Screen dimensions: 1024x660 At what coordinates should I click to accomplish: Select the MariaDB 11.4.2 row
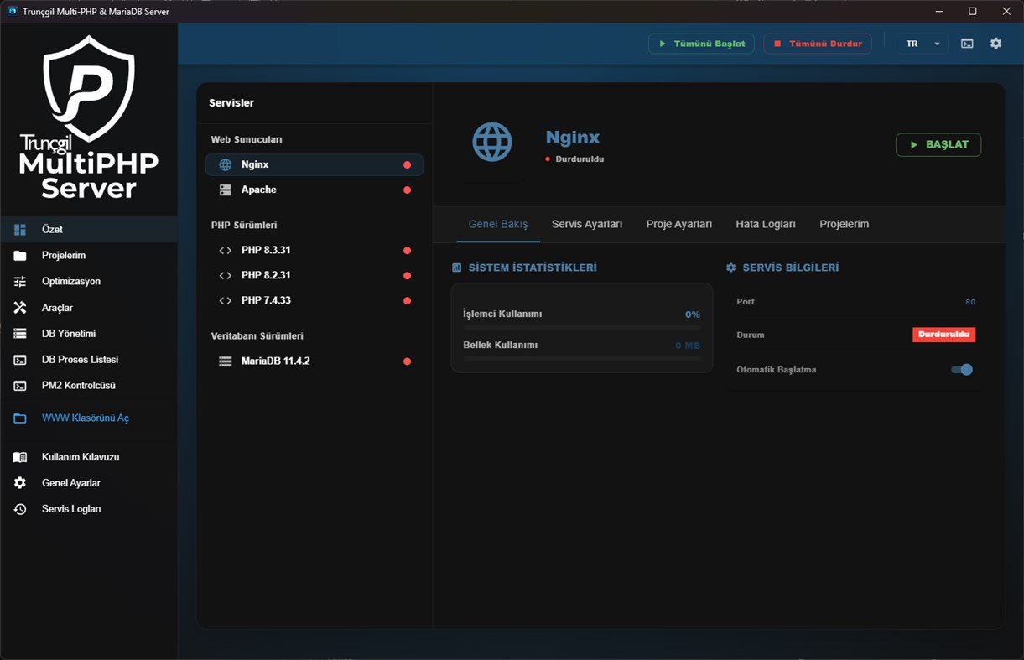(x=314, y=361)
